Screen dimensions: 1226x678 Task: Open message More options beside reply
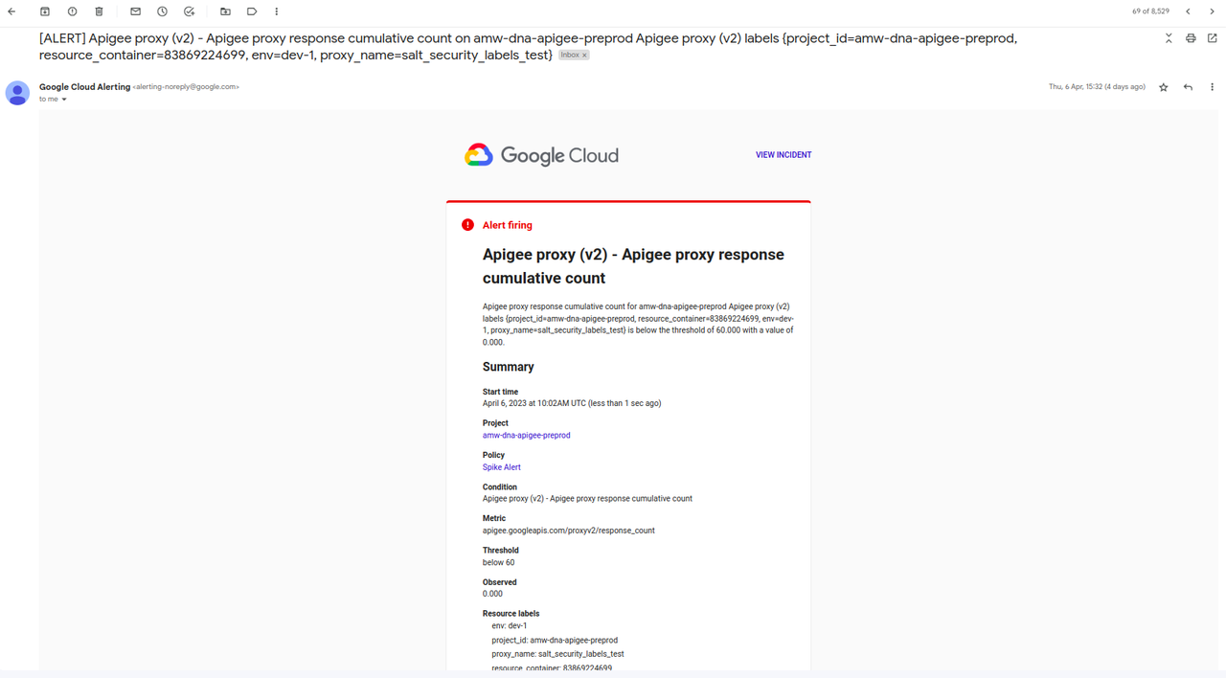(x=1212, y=87)
